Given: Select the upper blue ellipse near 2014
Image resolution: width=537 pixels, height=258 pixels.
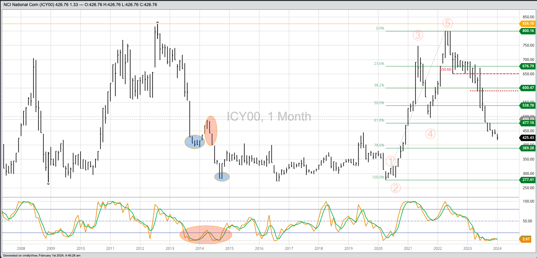Looking at the screenshot, I should tap(194, 142).
